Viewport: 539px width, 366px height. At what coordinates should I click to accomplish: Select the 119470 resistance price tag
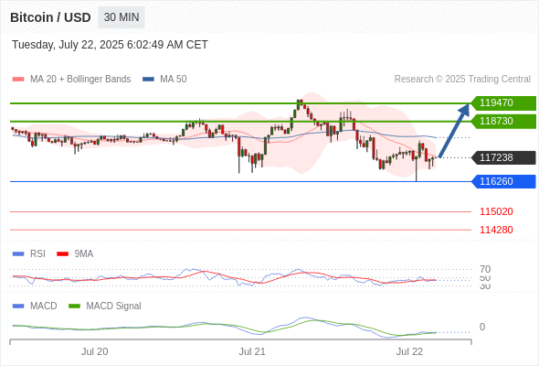pos(503,103)
